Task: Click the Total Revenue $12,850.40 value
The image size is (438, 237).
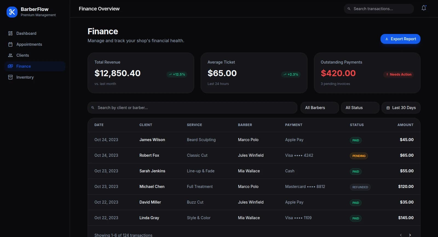Action: pyautogui.click(x=117, y=73)
